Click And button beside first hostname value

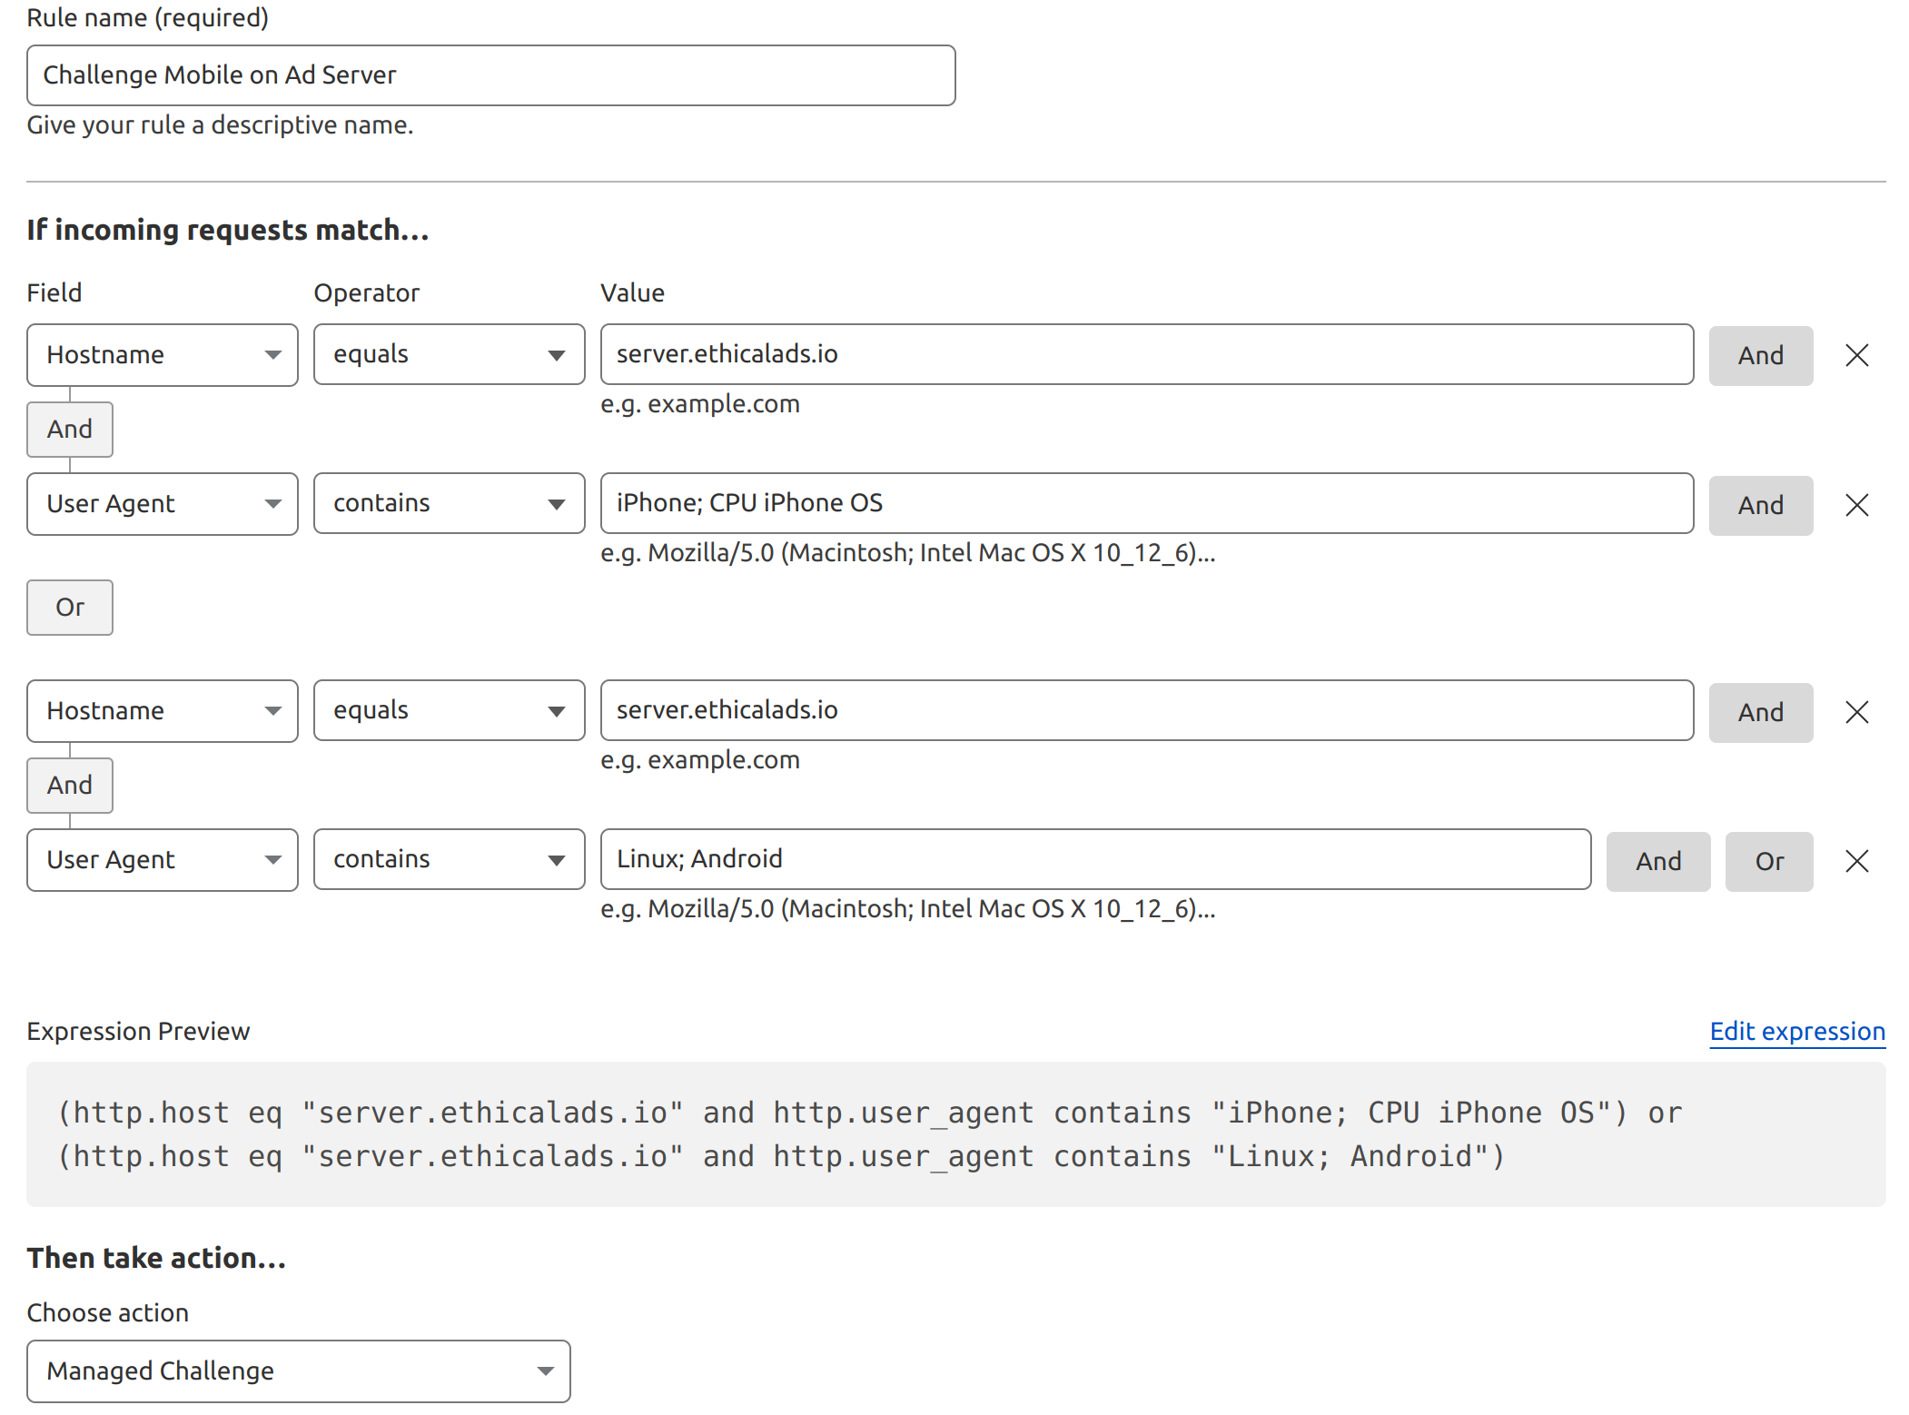pos(1760,356)
